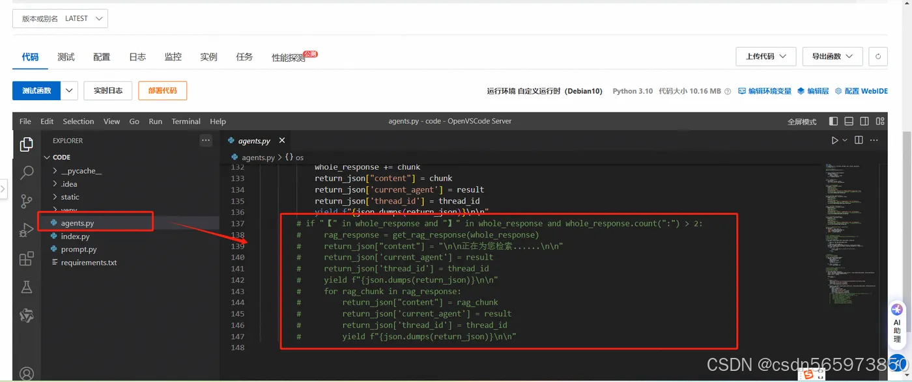Open index.py in the explorer
The height and width of the screenshot is (382, 912).
[76, 236]
